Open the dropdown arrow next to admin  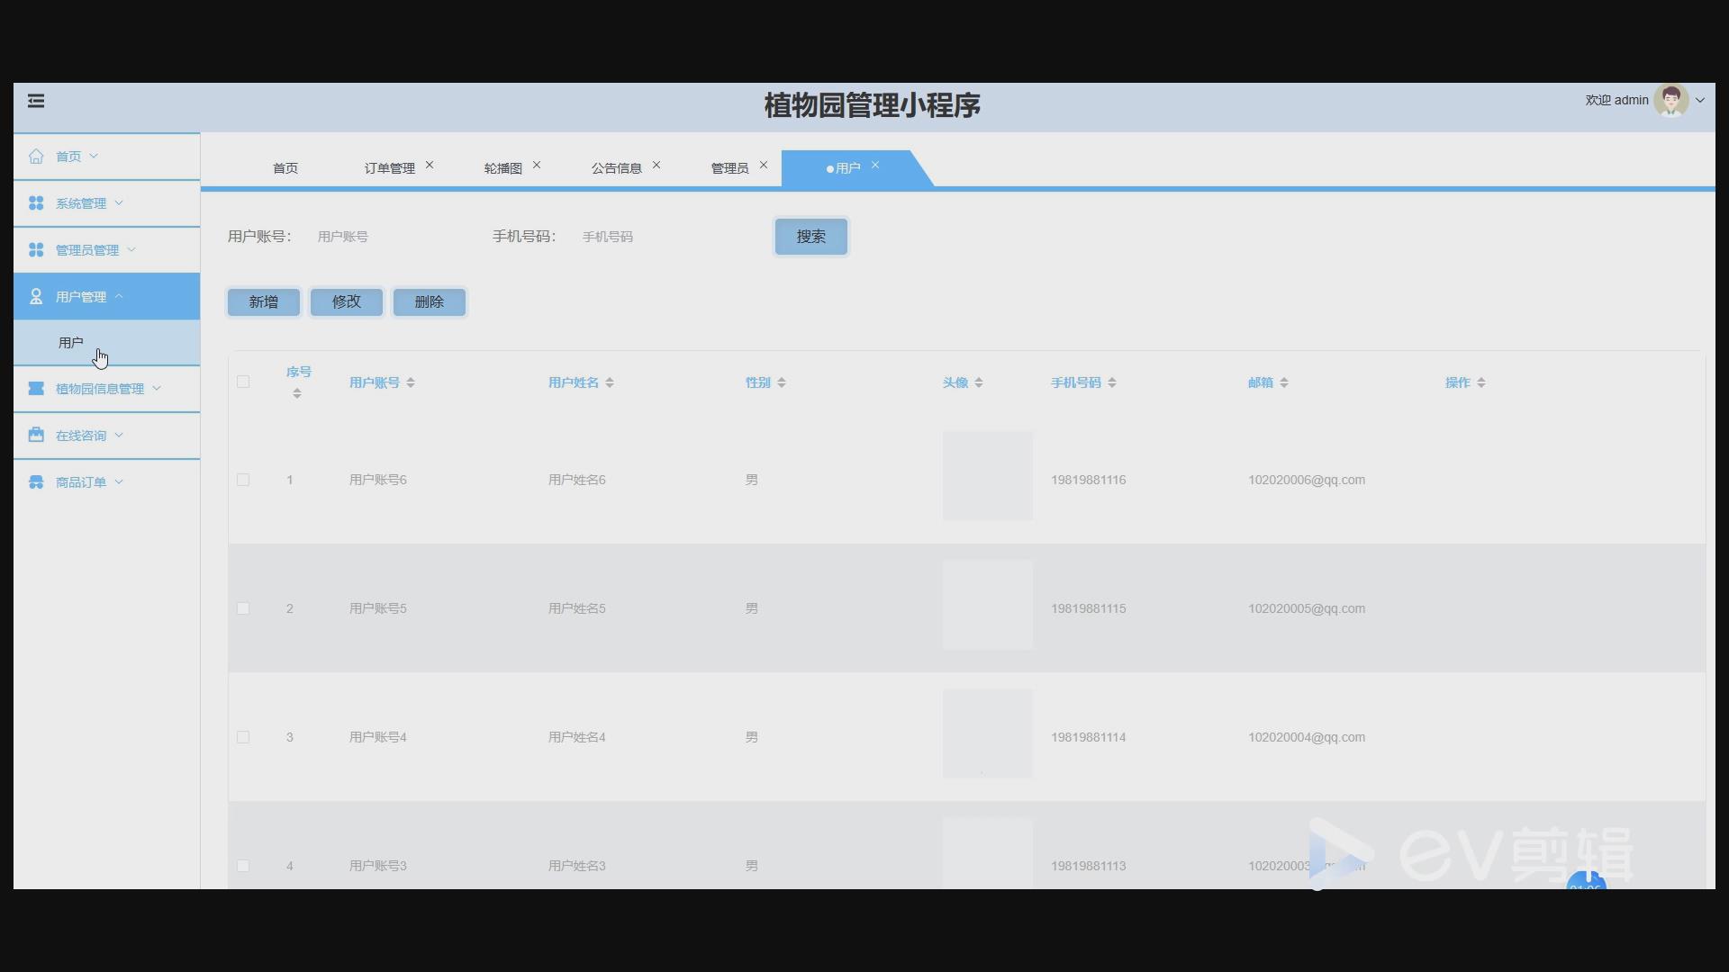tap(1700, 101)
